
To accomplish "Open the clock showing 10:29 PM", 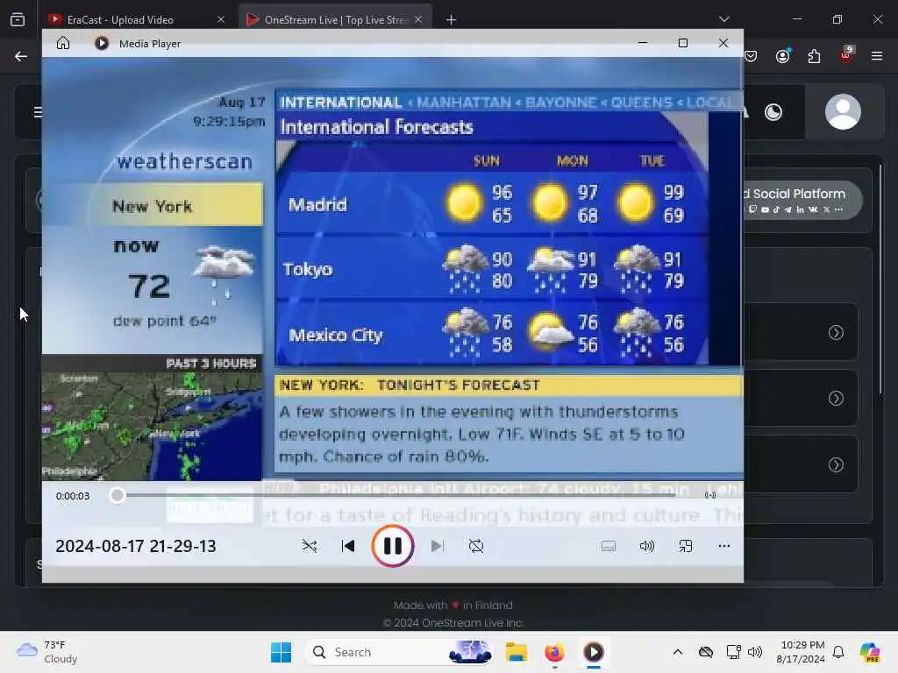I will (x=802, y=652).
